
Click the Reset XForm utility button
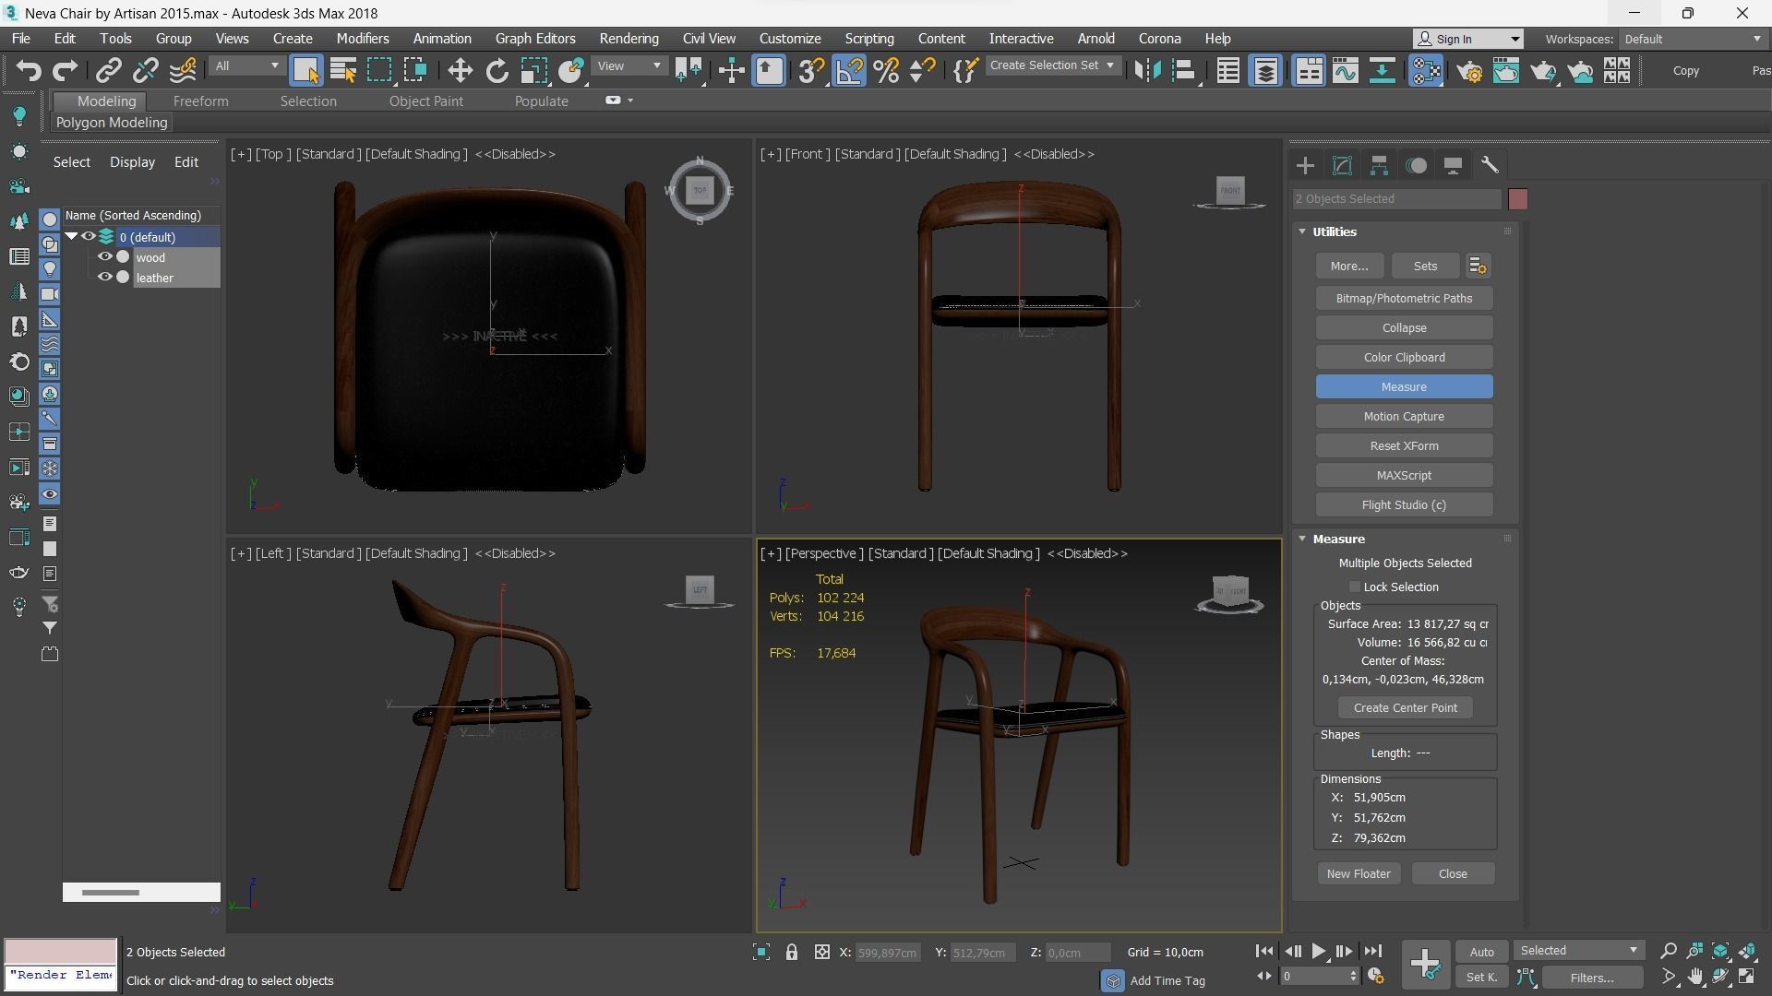coord(1404,445)
